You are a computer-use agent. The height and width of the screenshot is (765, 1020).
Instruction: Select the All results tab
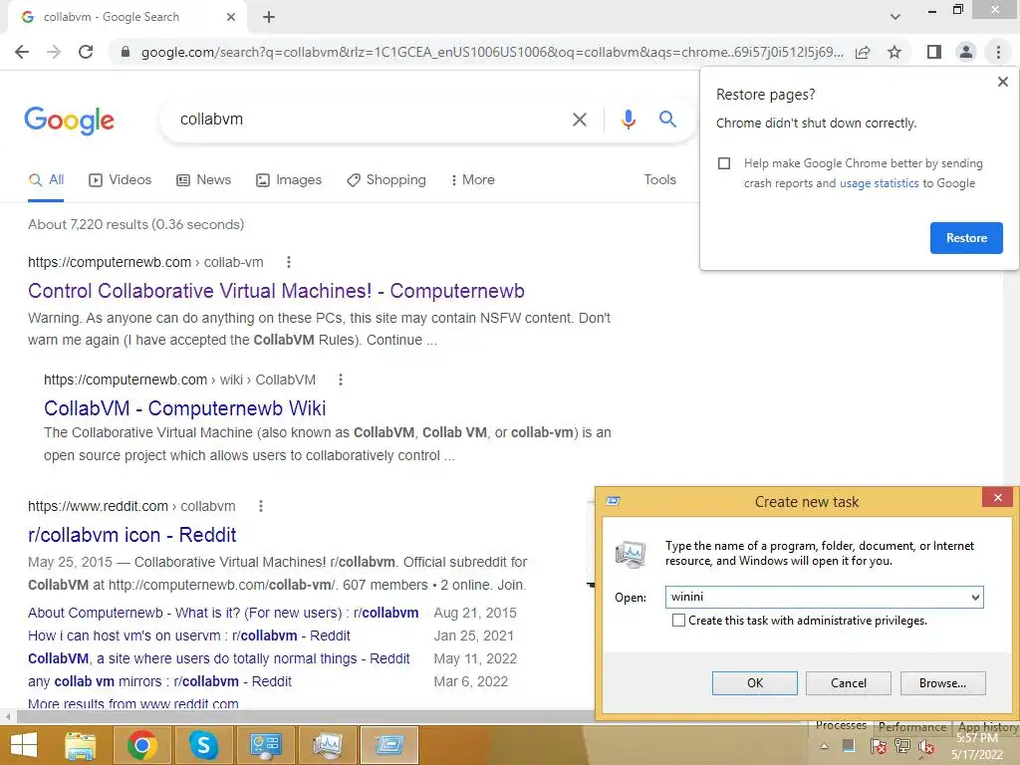pos(46,180)
